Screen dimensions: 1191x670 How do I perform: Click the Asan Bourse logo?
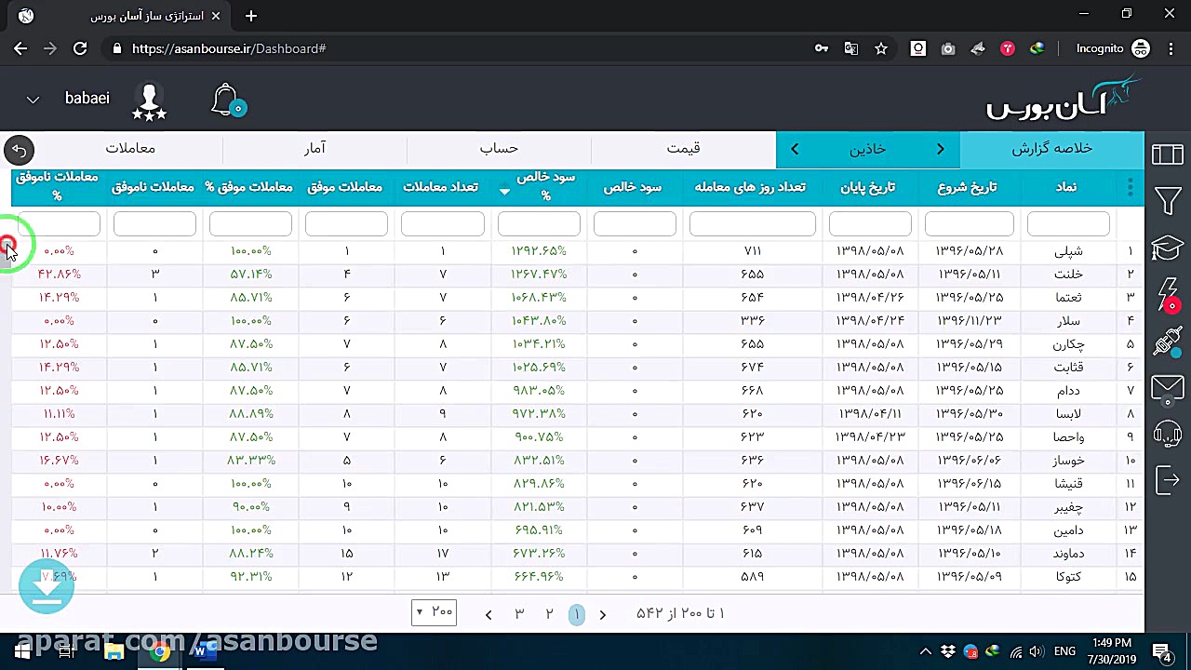coord(1063,100)
